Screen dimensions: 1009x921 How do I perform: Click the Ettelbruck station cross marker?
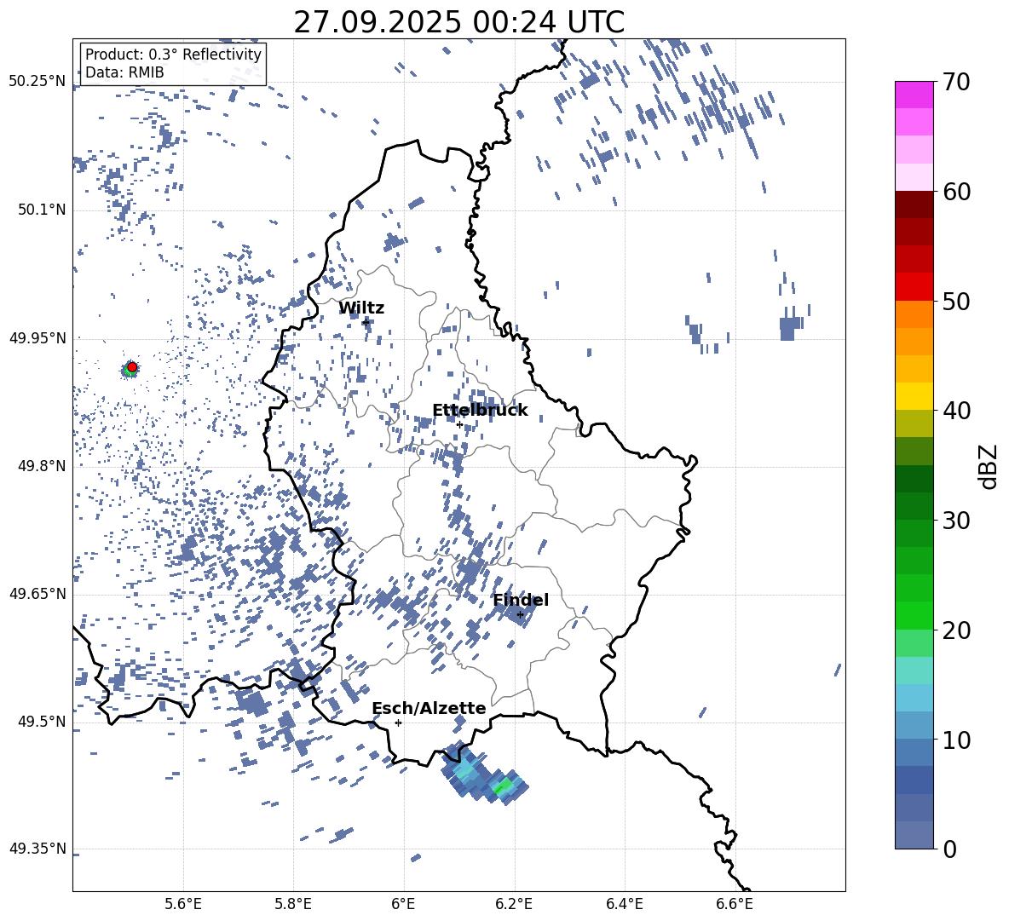[x=459, y=424]
